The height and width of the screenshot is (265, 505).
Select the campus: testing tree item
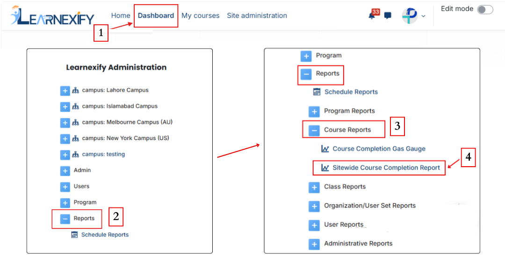point(103,154)
